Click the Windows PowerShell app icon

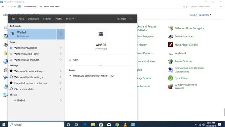(11, 48)
